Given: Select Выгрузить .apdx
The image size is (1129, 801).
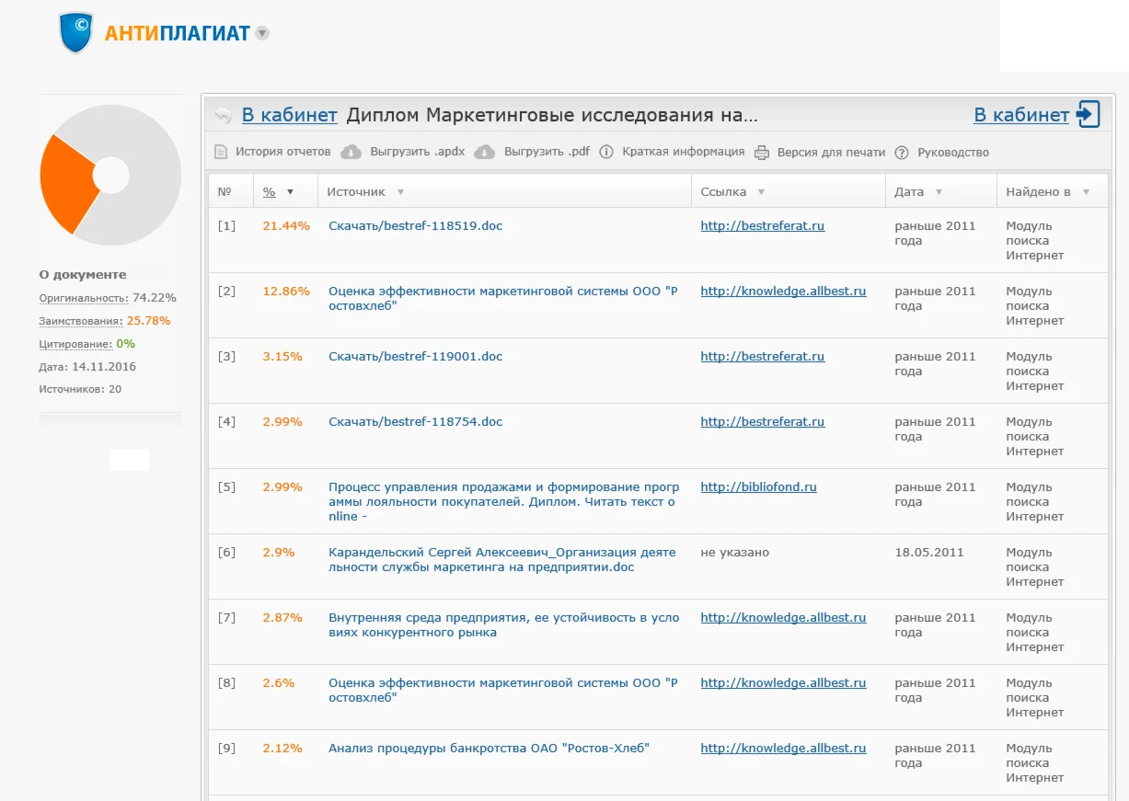Looking at the screenshot, I should [x=418, y=152].
